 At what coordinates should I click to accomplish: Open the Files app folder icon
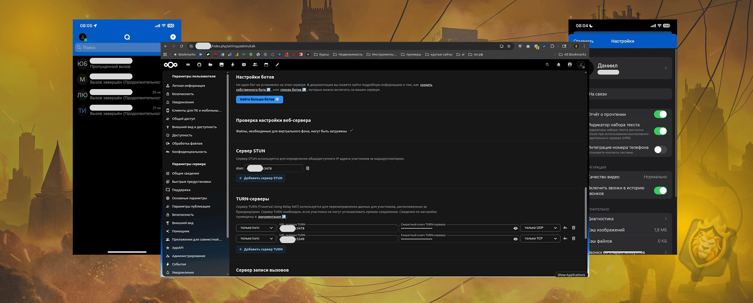click(x=210, y=65)
